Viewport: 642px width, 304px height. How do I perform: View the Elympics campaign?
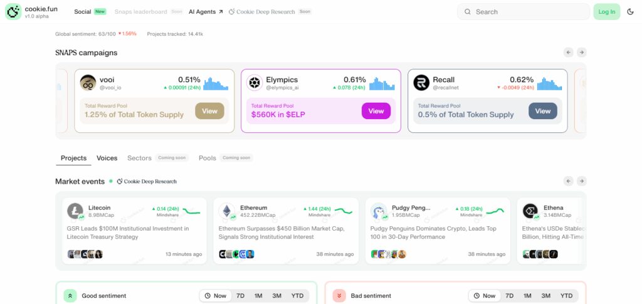point(376,111)
